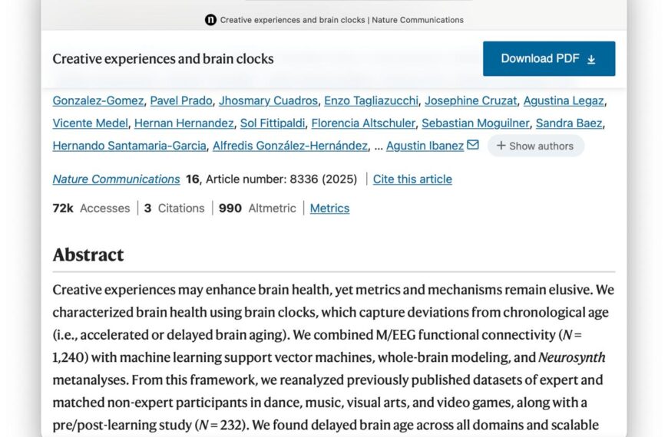The image size is (668, 437).
Task: Click the Download PDF button
Action: (548, 58)
